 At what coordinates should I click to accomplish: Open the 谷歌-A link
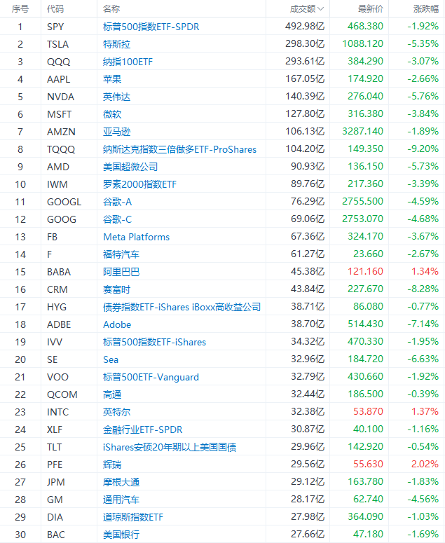[x=118, y=202]
